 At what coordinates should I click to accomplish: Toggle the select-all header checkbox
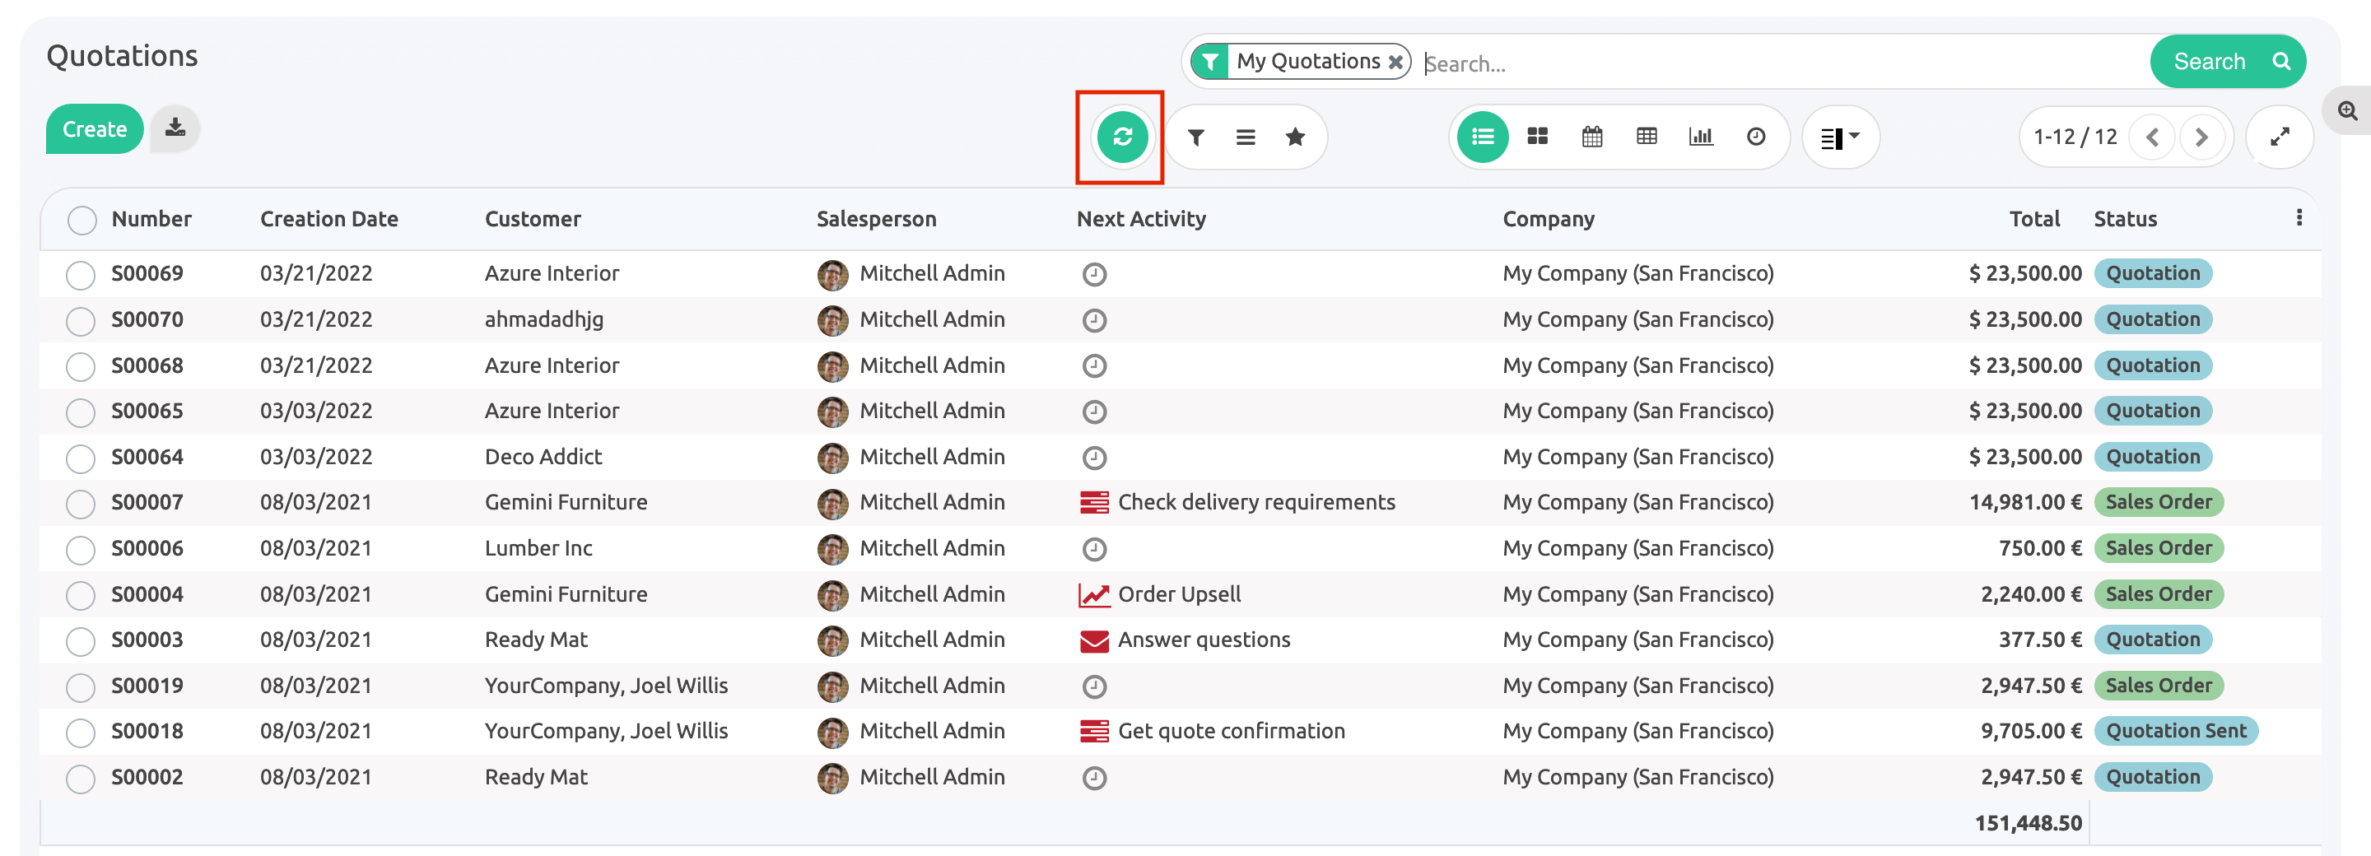pyautogui.click(x=82, y=220)
